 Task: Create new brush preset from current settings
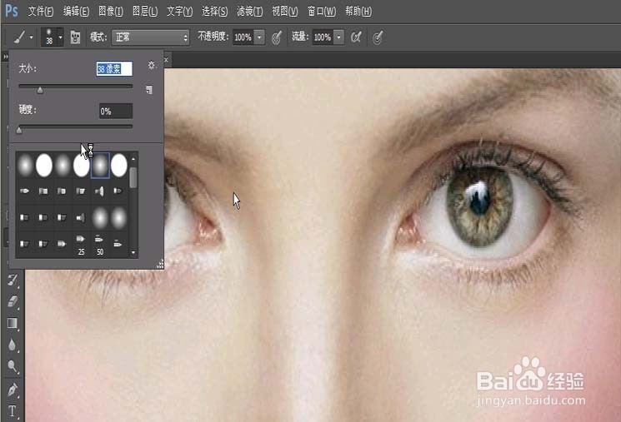coord(149,90)
